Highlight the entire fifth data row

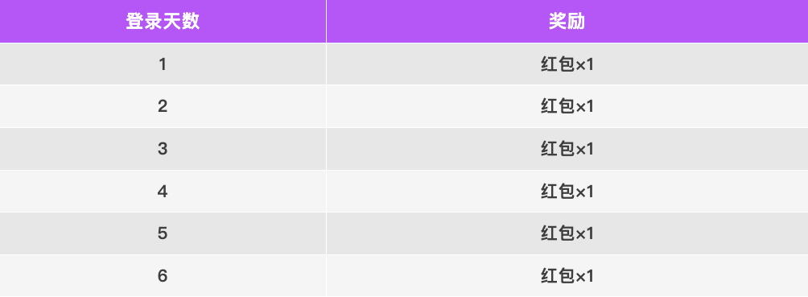click(x=404, y=233)
